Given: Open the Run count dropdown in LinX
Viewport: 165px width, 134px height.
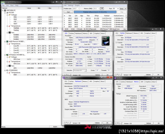Looking at the screenshot, I should (118, 9).
